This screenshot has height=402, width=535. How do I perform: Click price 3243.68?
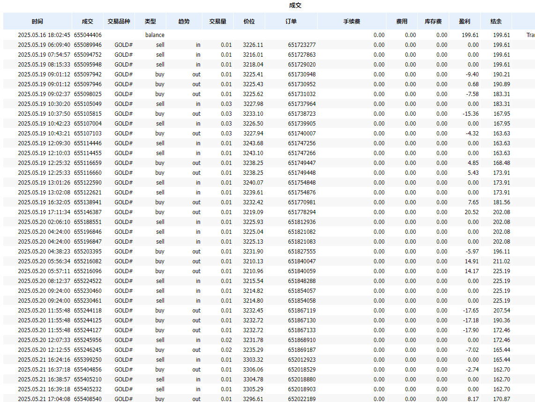(x=253, y=143)
